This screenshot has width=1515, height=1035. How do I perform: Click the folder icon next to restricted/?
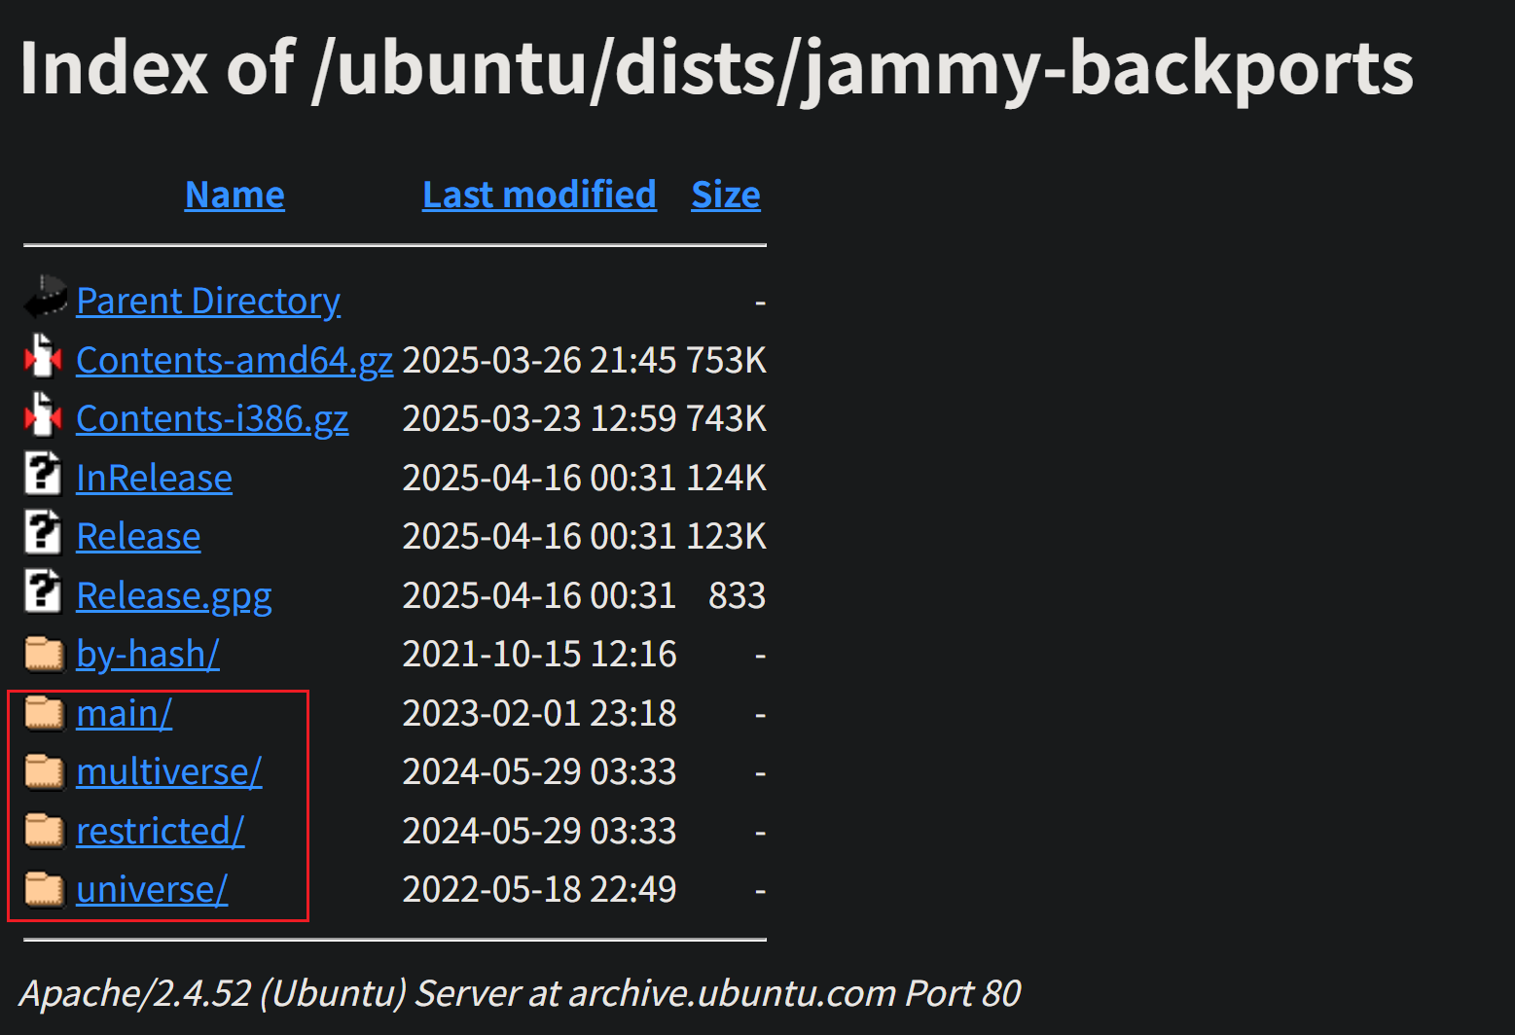tap(44, 830)
